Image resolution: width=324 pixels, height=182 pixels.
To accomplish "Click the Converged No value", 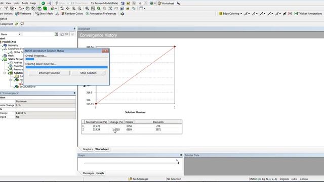I will [x=46, y=117].
